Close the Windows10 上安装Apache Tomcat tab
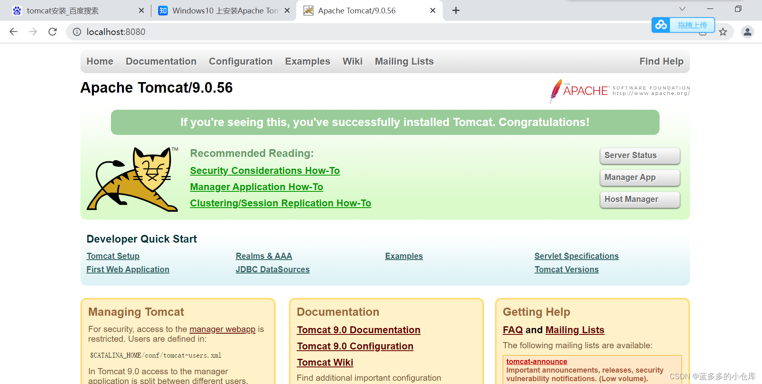The image size is (762, 384). [287, 11]
